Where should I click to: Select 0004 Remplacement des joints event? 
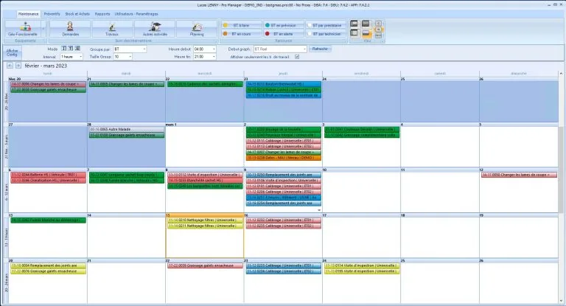[x=49, y=265]
